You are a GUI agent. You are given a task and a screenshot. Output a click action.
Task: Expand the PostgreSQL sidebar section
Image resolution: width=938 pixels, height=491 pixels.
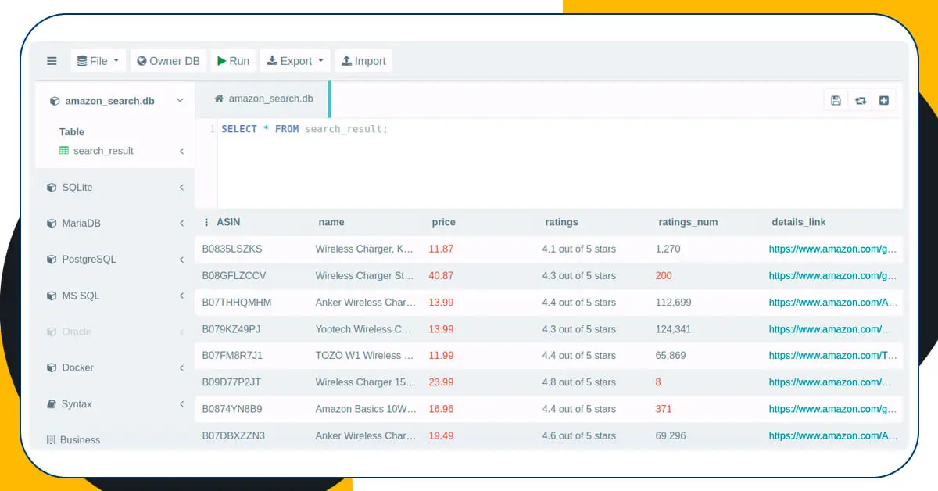(x=181, y=260)
